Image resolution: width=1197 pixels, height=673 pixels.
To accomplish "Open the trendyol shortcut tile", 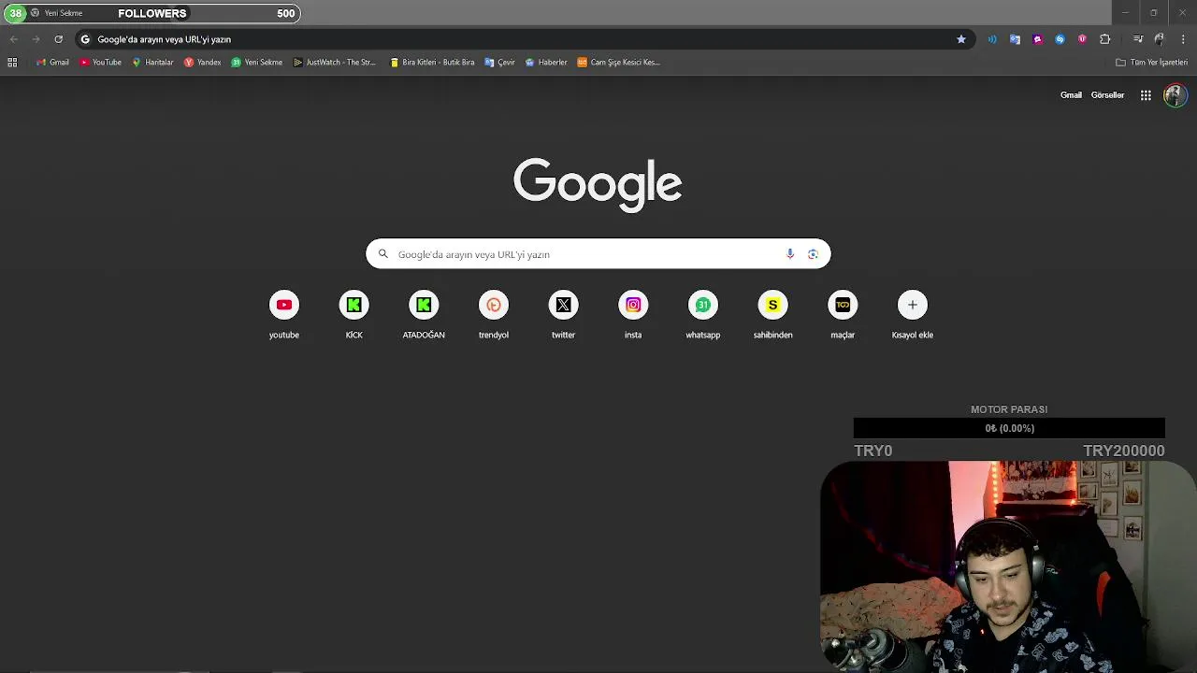I will pyautogui.click(x=494, y=315).
